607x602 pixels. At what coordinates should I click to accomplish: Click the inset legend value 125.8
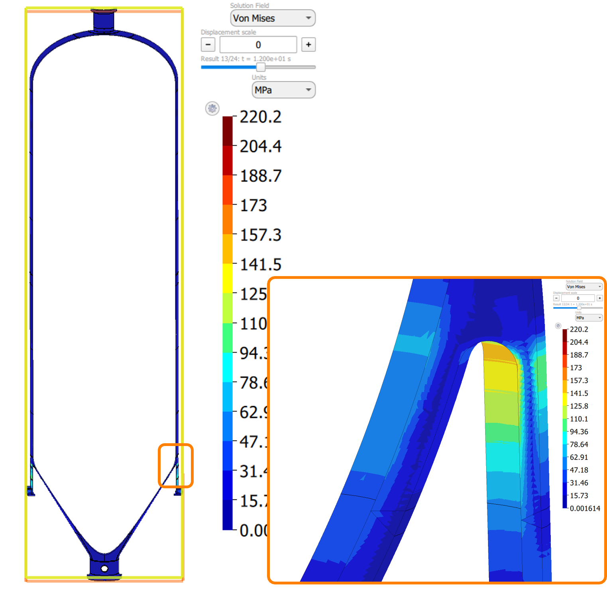pyautogui.click(x=579, y=406)
